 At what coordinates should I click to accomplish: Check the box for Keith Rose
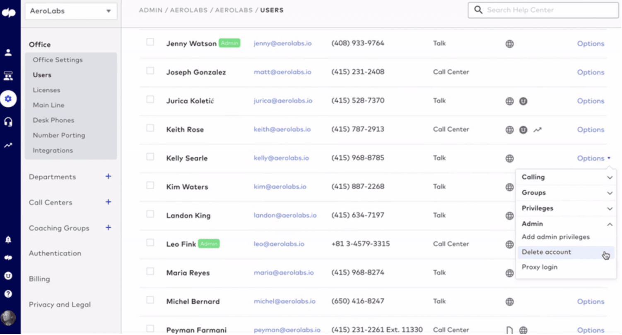[150, 128]
